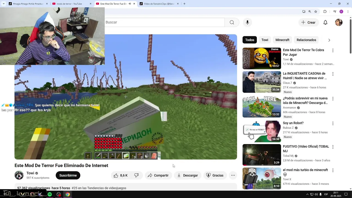Dislike the video
This screenshot has height=198, width=352.
pos(137,175)
